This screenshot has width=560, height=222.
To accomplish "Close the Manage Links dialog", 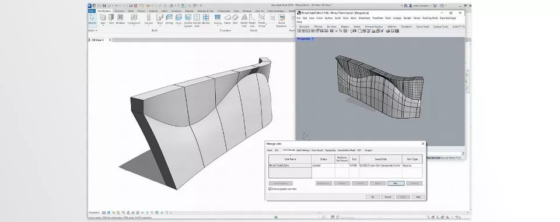I will 423,144.
